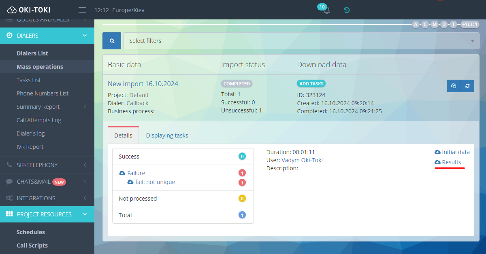Viewport: 486px width, 254px height.
Task: Click the notifications bell icon
Action: pyautogui.click(x=326, y=11)
